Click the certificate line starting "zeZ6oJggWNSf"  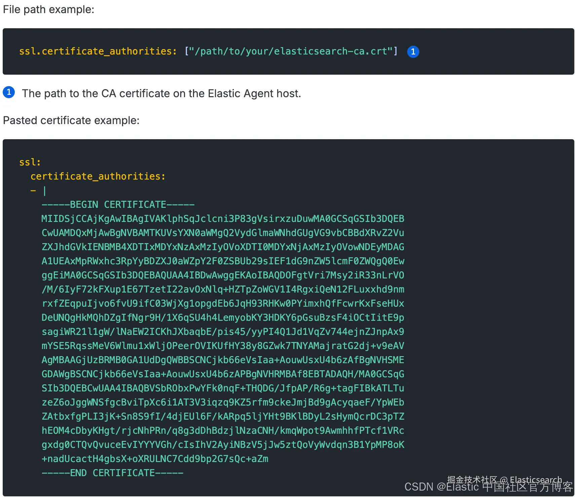pyautogui.click(x=223, y=402)
